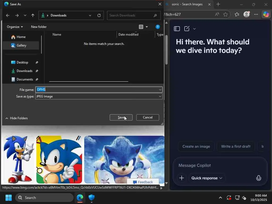This screenshot has width=272, height=204.
Task: Open the Quick response mode dropdown
Action: coord(207,178)
